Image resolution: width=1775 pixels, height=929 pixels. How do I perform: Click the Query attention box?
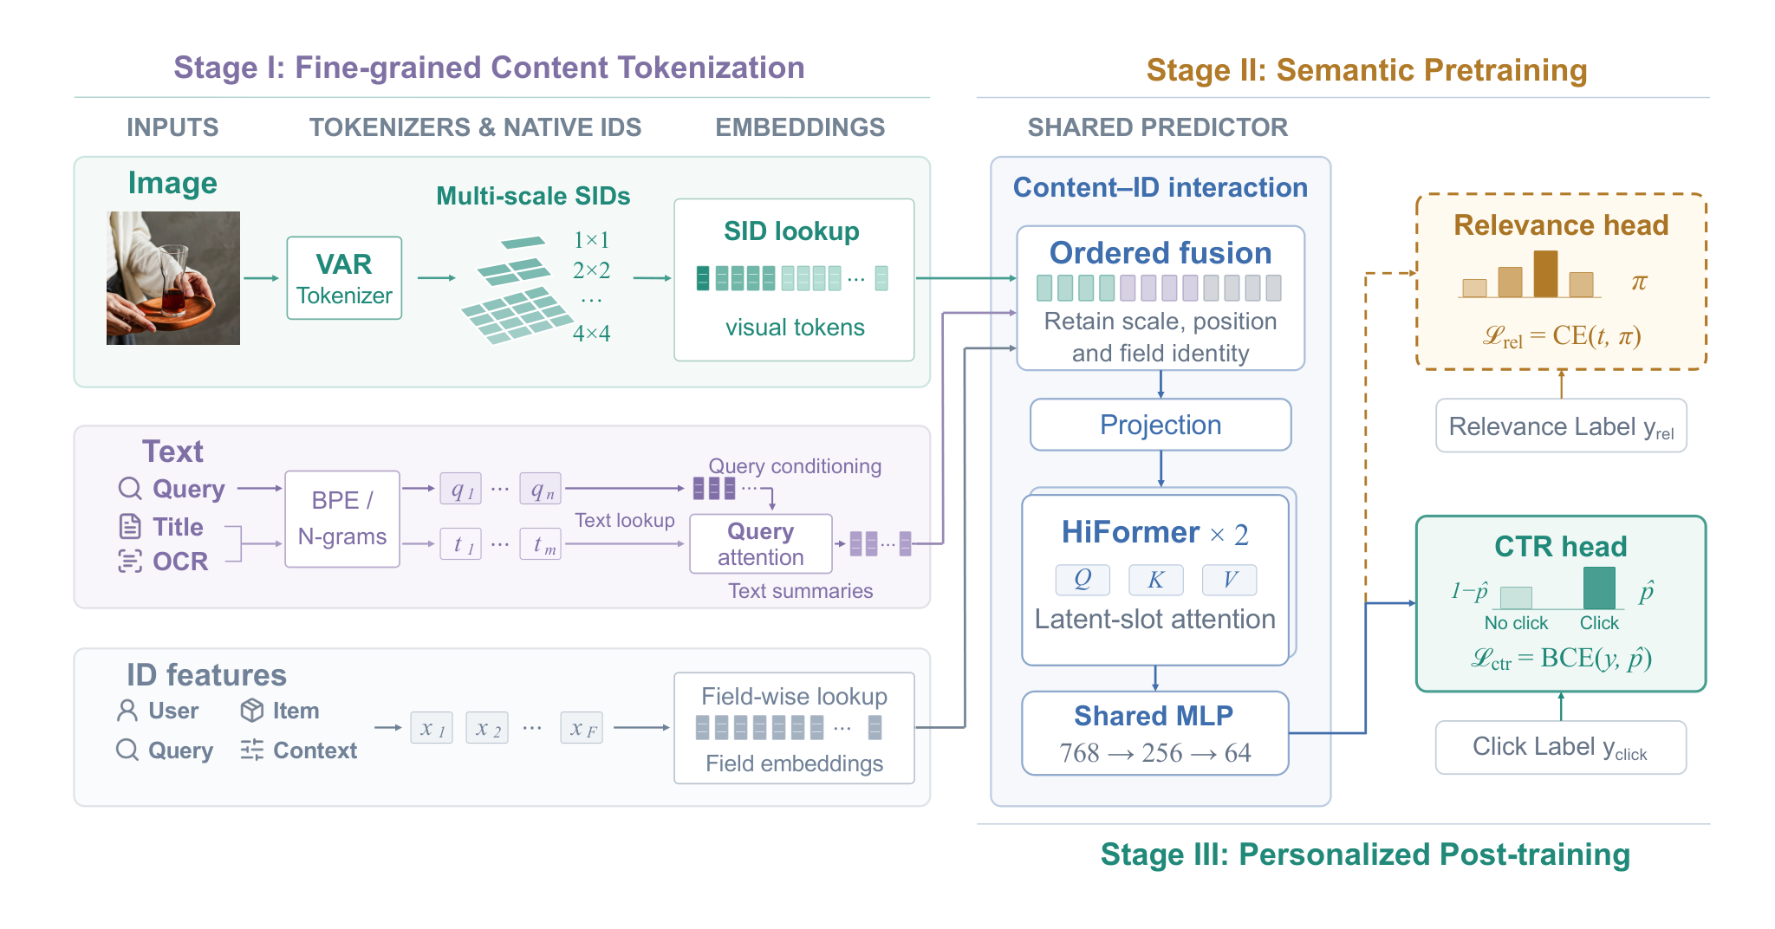click(761, 544)
